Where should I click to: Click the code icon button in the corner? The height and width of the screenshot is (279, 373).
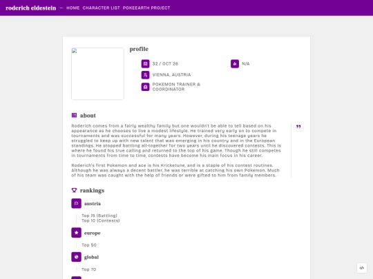click(x=362, y=268)
